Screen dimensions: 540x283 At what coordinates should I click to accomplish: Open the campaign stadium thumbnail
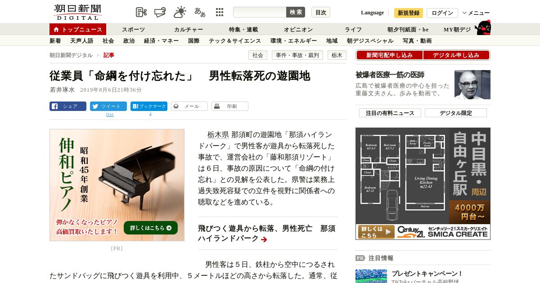(x=371, y=276)
